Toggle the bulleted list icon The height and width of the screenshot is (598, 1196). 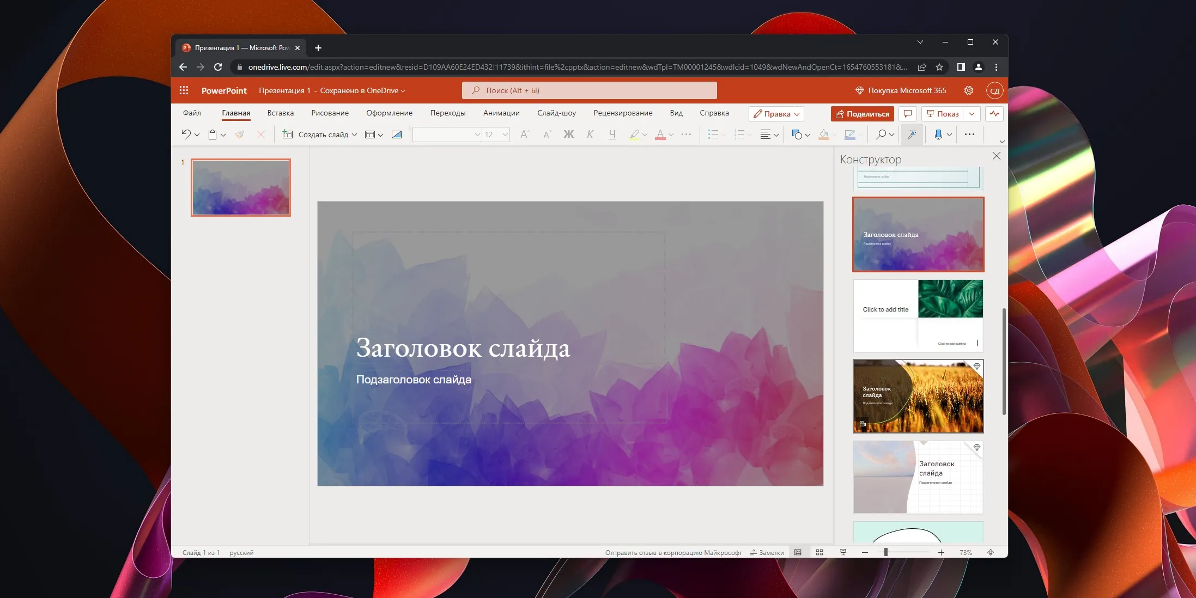pos(713,135)
